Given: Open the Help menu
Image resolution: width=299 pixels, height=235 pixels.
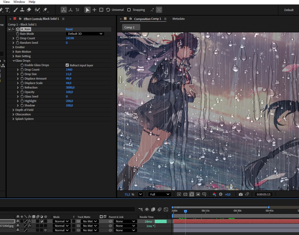Looking at the screenshot, I should pyautogui.click(x=32, y=2).
